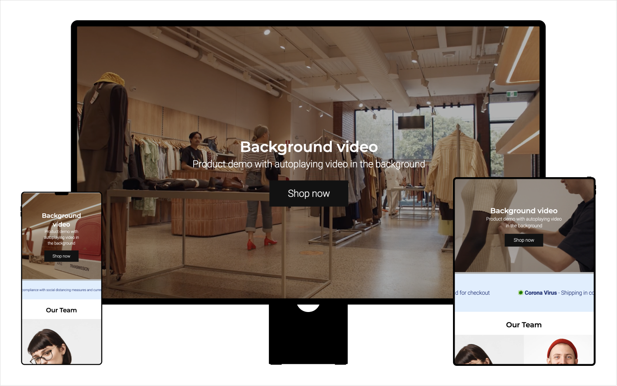The height and width of the screenshot is (386, 617).
Task: Click the 'Our Team' heading on phone
Action: point(61,310)
